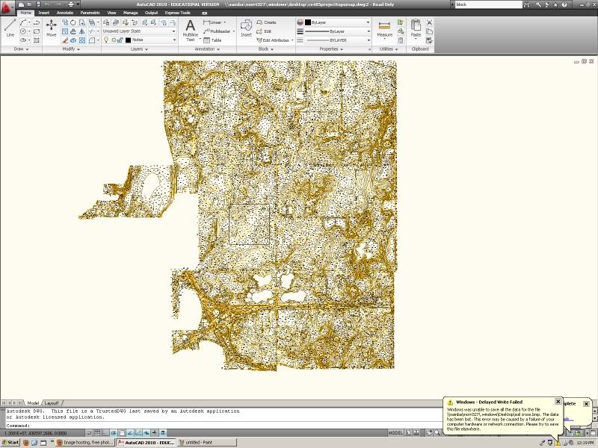Activate the Move tool

pos(51,28)
